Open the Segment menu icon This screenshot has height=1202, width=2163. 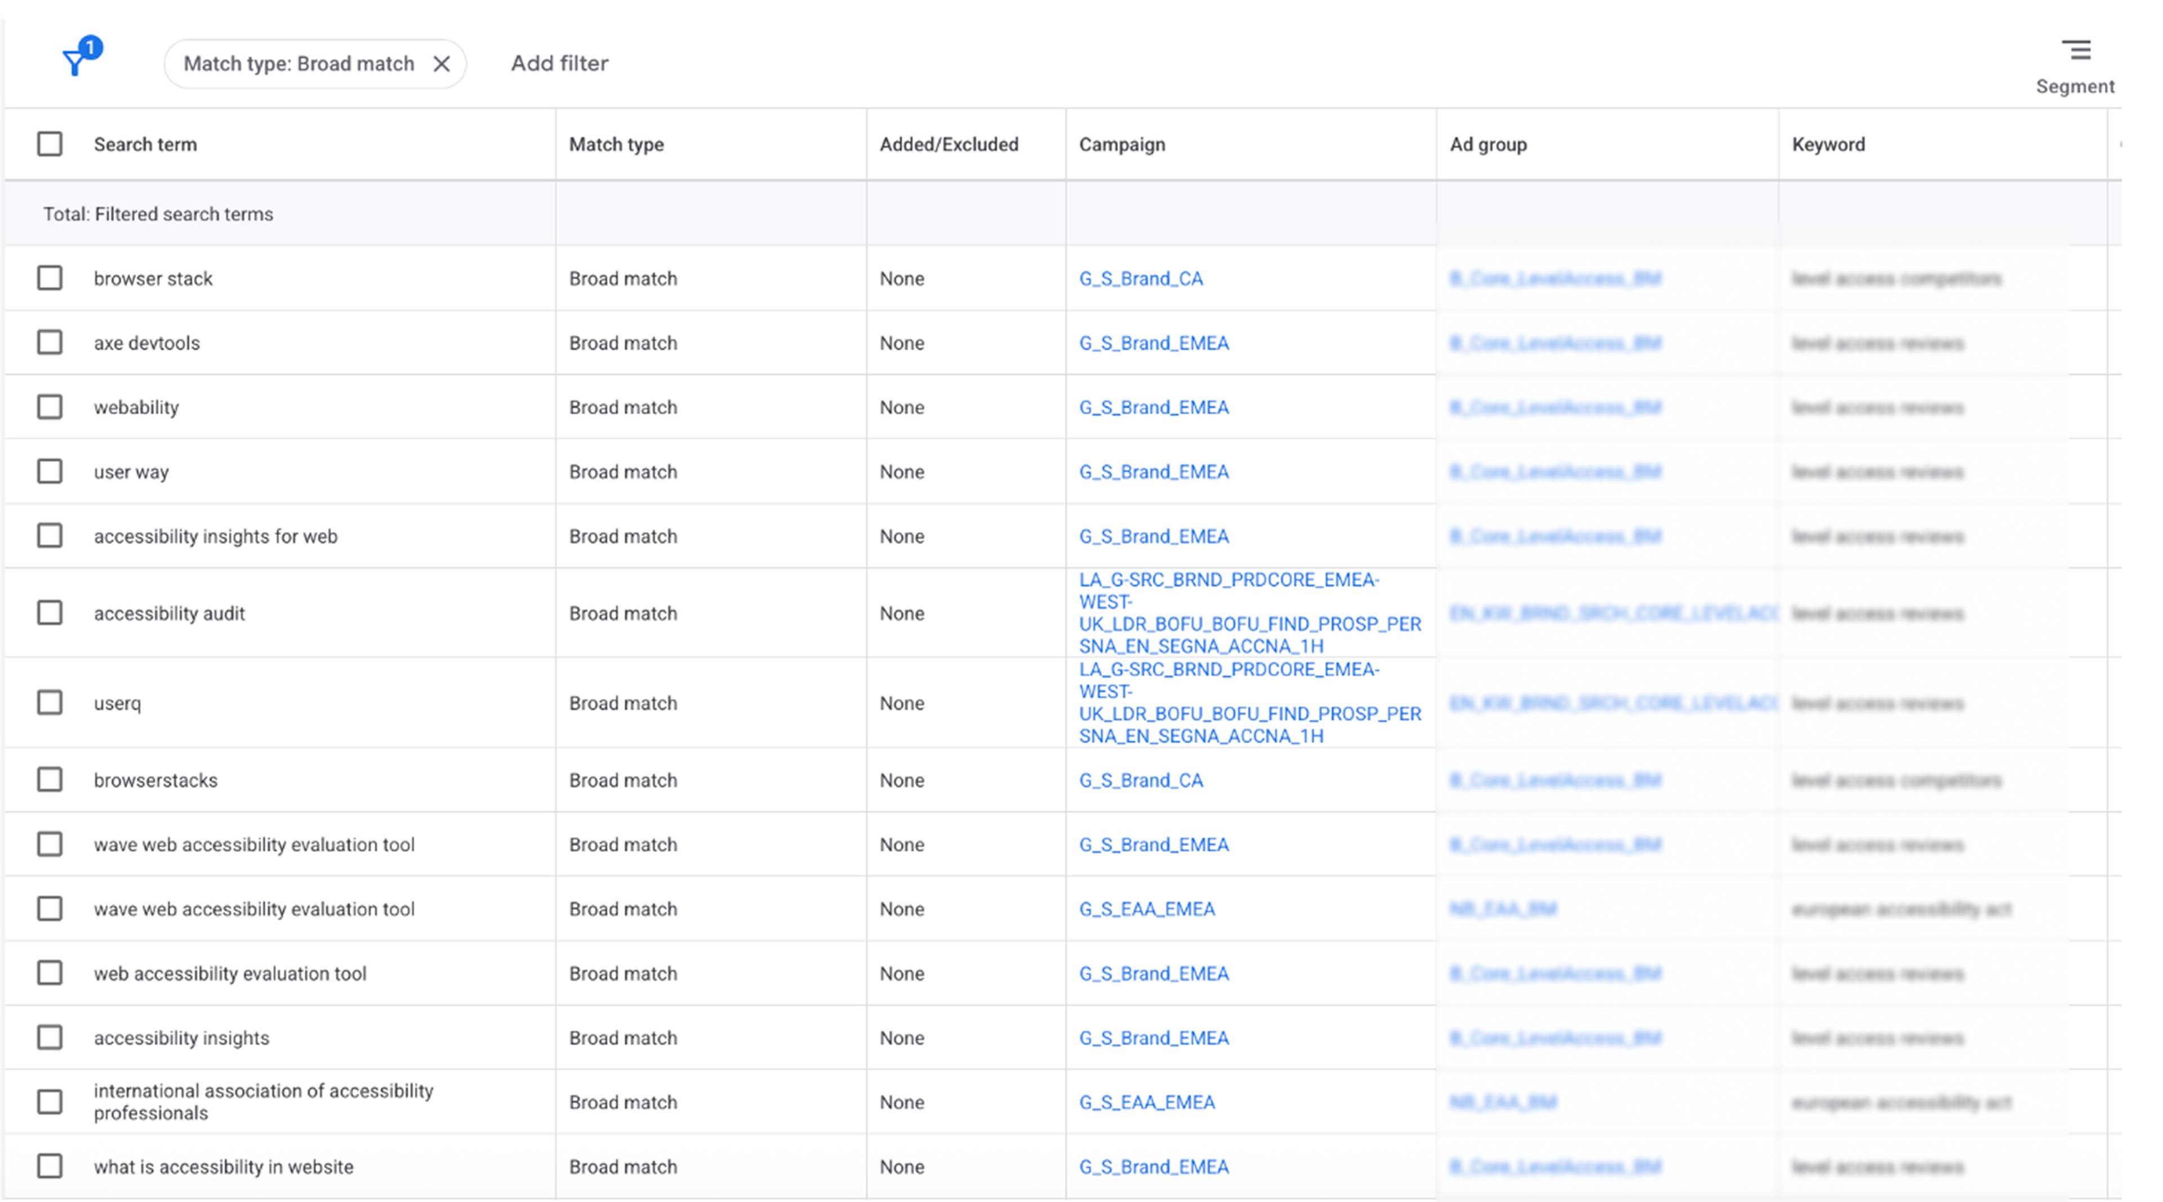point(2076,50)
